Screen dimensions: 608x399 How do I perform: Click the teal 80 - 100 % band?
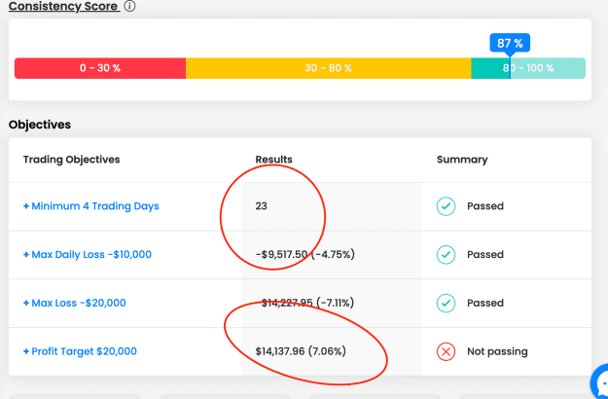tap(528, 68)
